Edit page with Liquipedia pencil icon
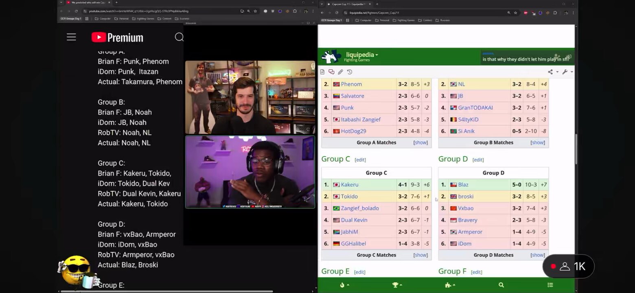The height and width of the screenshot is (293, 635). 340,72
